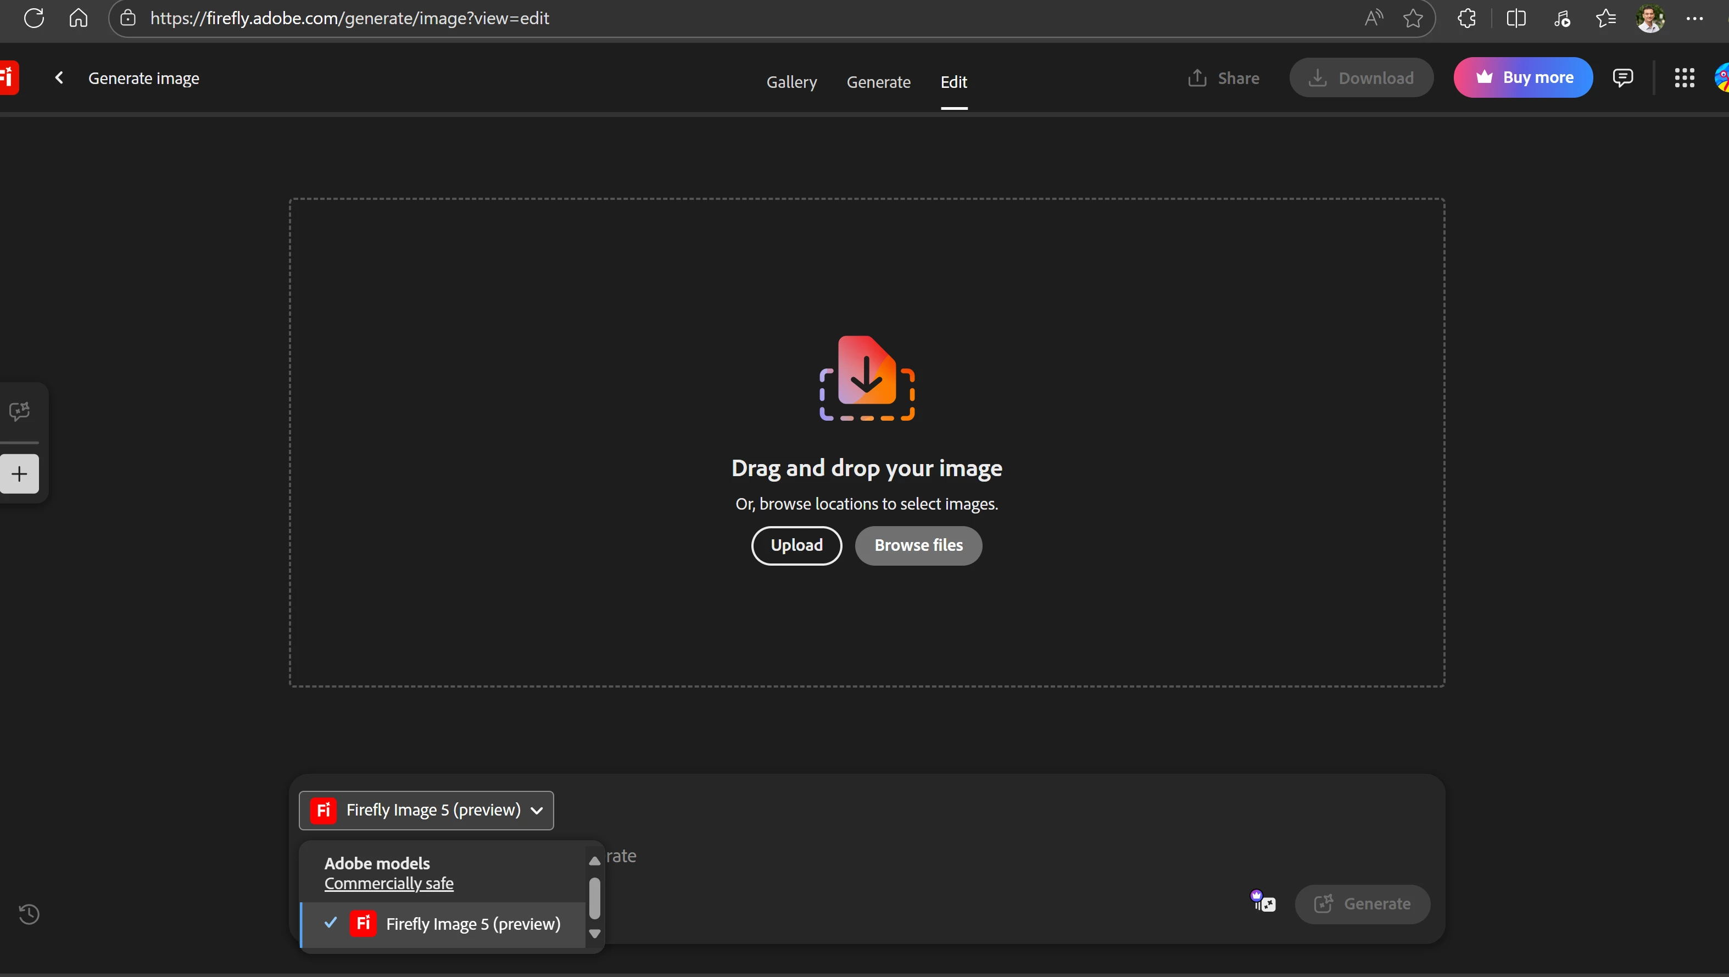This screenshot has width=1729, height=977.
Task: Click the browser address bar URL
Action: pyautogui.click(x=349, y=18)
